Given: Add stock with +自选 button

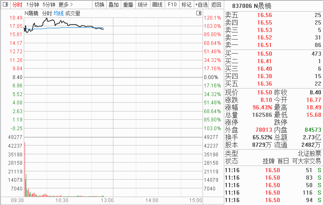Looking at the screenshot, I should tap(201, 5).
